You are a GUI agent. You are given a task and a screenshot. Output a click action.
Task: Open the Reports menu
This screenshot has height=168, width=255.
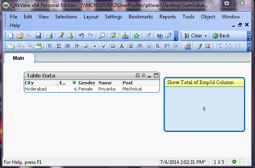(x=168, y=17)
